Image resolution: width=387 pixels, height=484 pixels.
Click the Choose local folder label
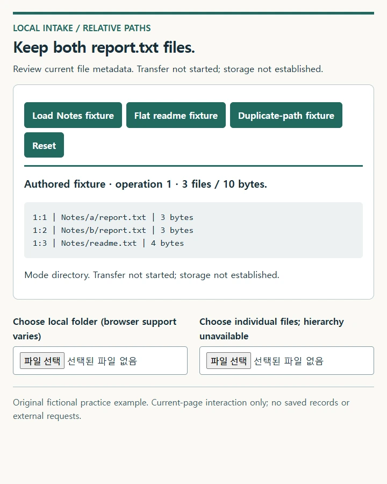pos(95,329)
